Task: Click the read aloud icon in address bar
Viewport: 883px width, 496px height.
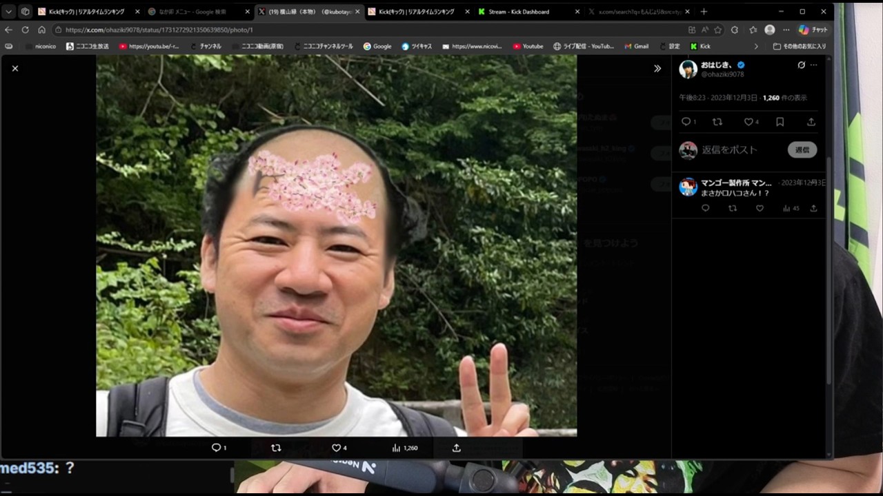Action: pos(704,30)
